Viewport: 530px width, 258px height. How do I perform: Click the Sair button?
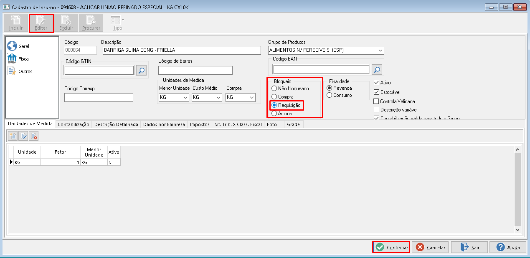point(469,247)
